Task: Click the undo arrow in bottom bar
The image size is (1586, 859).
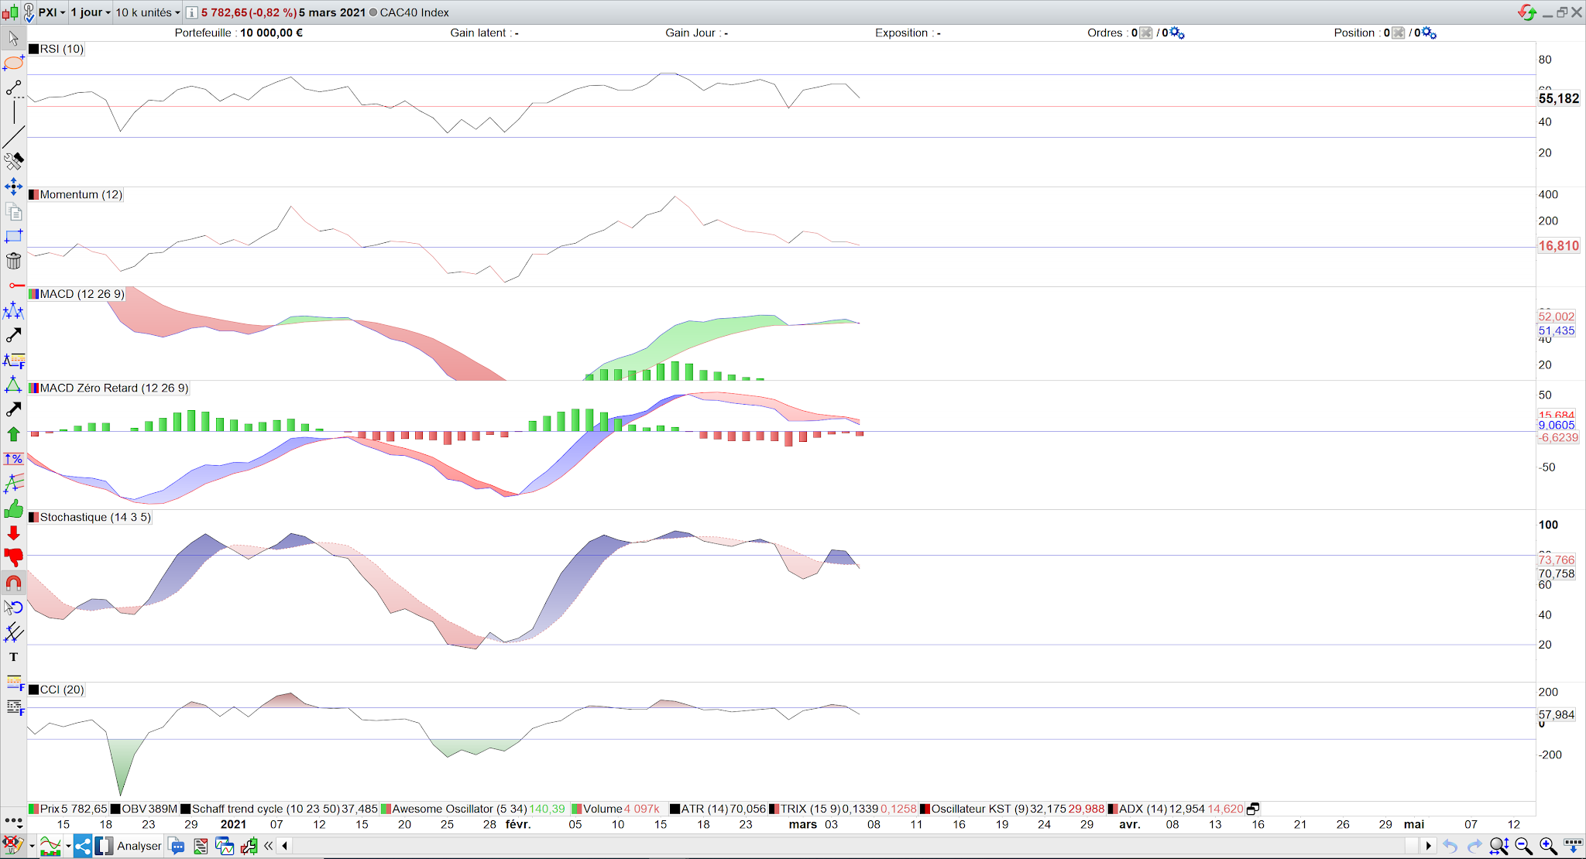Action: [1450, 846]
